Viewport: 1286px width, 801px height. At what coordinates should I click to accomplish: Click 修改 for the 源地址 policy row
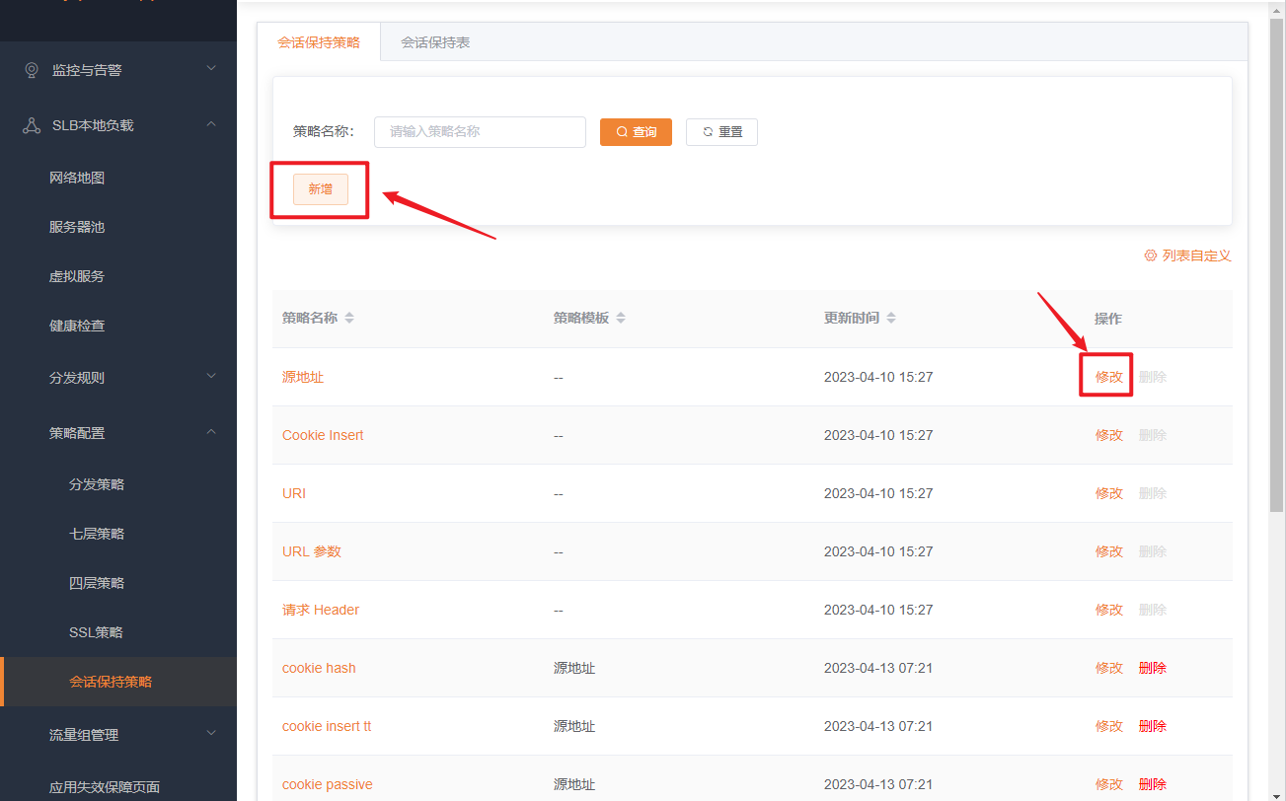coord(1108,377)
